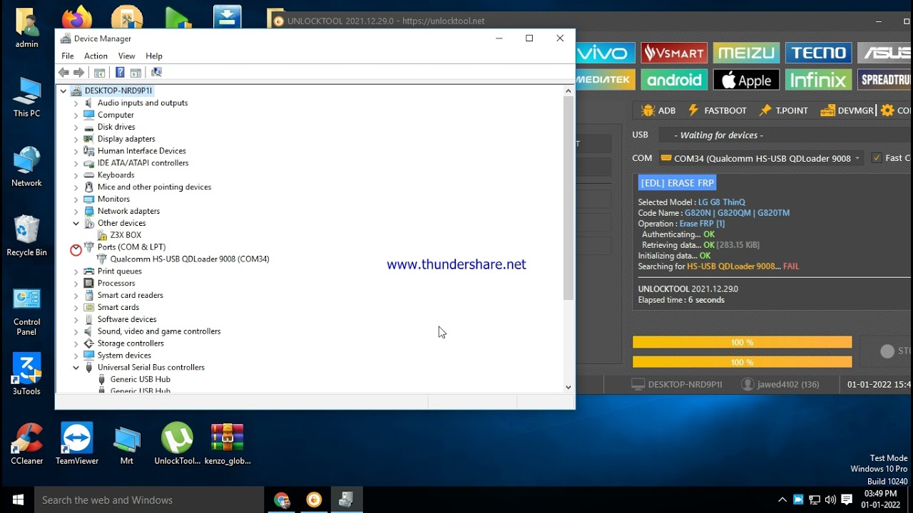913x513 pixels.
Task: Collapse Universal Serial Bus controllers node
Action: [x=76, y=368]
